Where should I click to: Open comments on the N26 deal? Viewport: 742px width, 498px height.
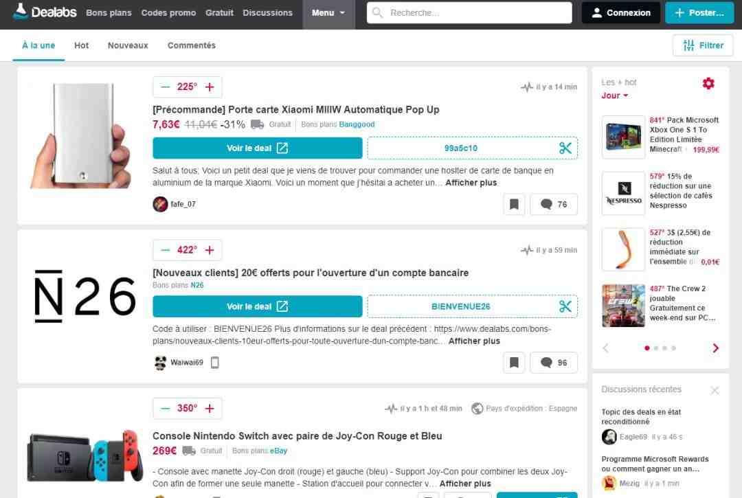[x=554, y=363]
